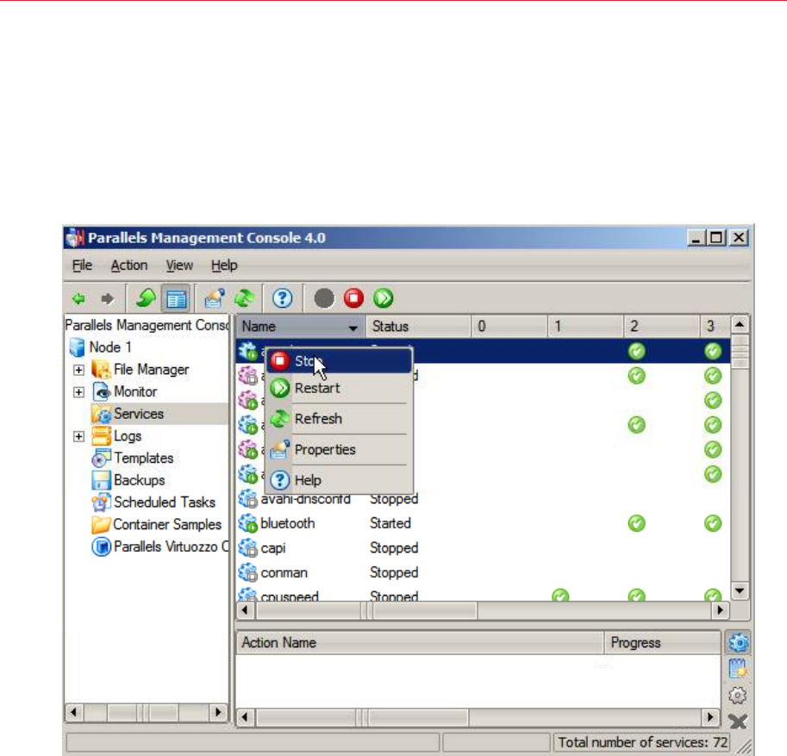Open the Action menu
This screenshot has height=756, width=787.
(x=129, y=265)
